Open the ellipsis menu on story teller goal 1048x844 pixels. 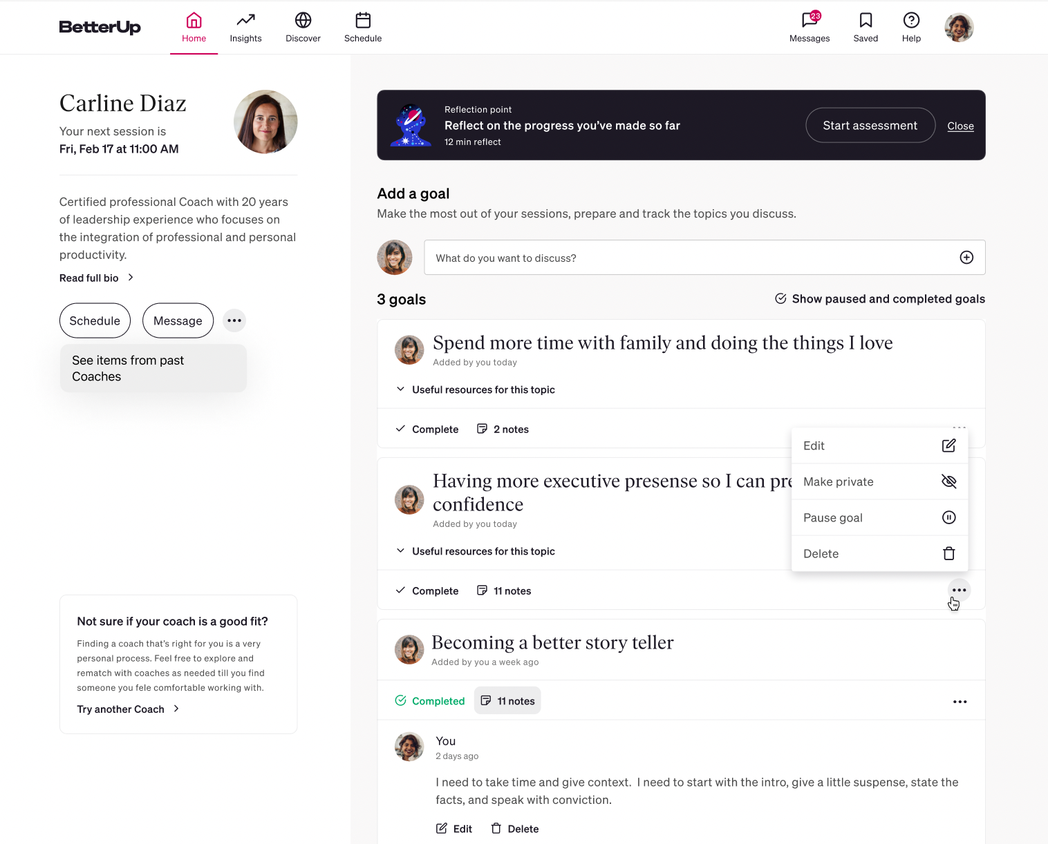tap(960, 702)
